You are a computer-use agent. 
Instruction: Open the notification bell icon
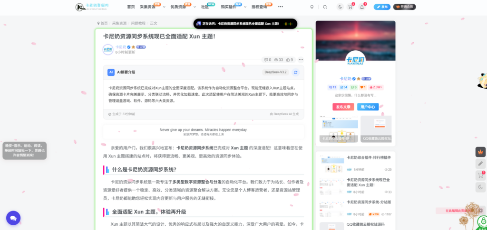[362, 7]
